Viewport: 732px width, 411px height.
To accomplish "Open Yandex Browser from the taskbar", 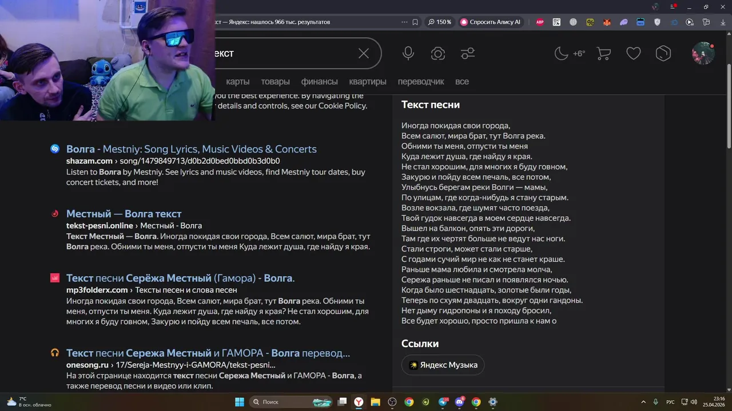I will (x=359, y=402).
